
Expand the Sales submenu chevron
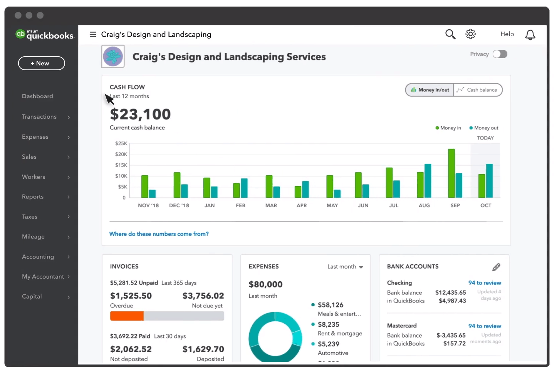pos(69,157)
